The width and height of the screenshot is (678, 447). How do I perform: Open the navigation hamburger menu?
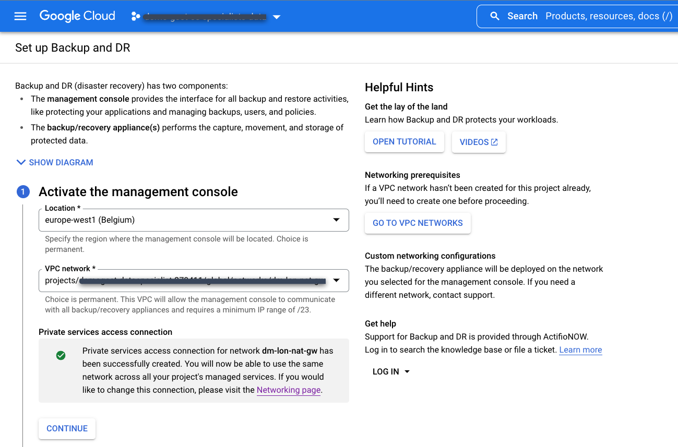(x=20, y=16)
